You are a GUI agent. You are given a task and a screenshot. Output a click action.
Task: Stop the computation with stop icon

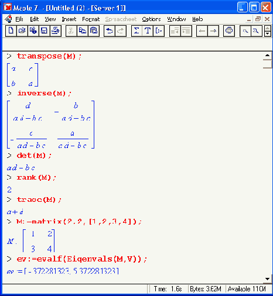click(x=229, y=31)
